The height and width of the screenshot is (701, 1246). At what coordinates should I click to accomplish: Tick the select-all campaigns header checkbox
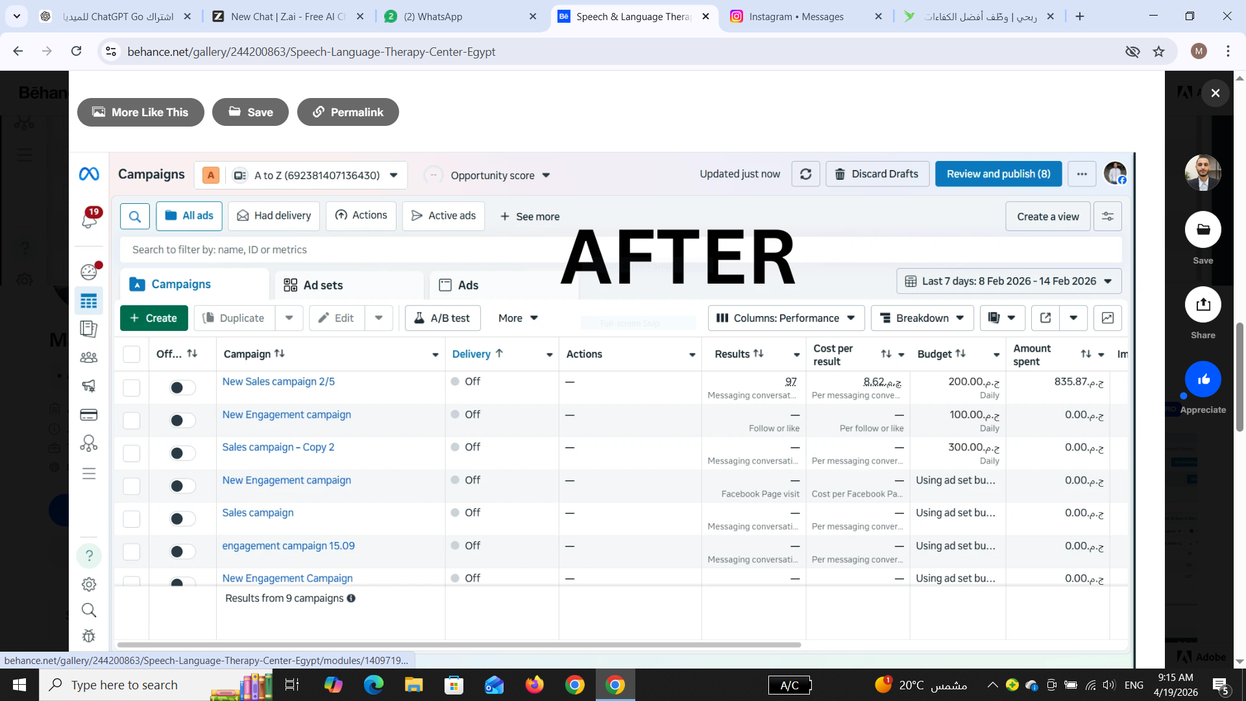pyautogui.click(x=132, y=354)
